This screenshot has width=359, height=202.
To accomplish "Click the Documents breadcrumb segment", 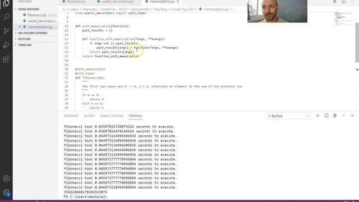I will pyautogui.click(x=140, y=9).
